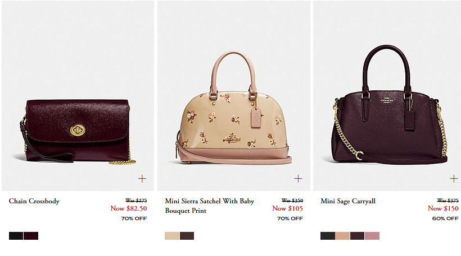This screenshot has height=256, width=461.
Task: Choose beige swatch for Mini Sierra Satchel
Action: pyautogui.click(x=172, y=236)
